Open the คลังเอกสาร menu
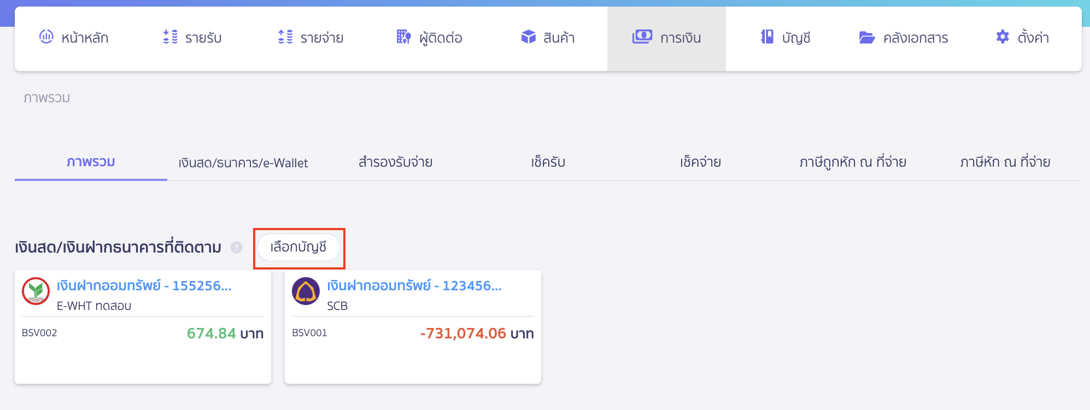The image size is (1090, 410). (904, 37)
